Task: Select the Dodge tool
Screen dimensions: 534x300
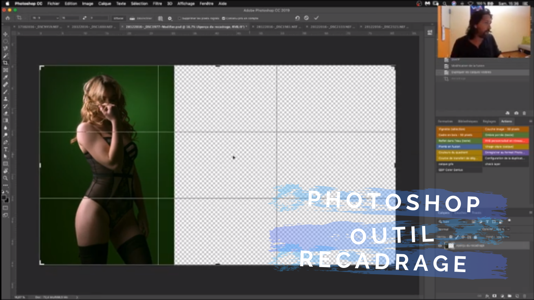Action: (x=5, y=135)
